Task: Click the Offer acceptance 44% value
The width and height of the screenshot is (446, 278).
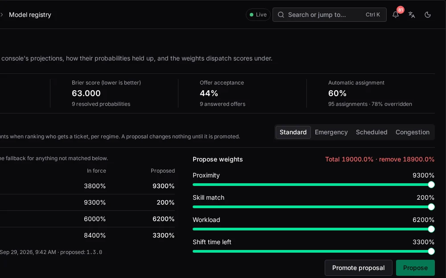Action: click(x=209, y=93)
